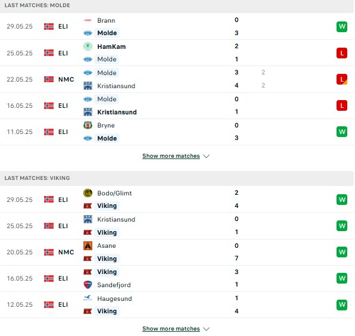The width and height of the screenshot is (355, 336).
Task: Select the Viking vs Sandefjord 3-1 score
Action: [236, 278]
